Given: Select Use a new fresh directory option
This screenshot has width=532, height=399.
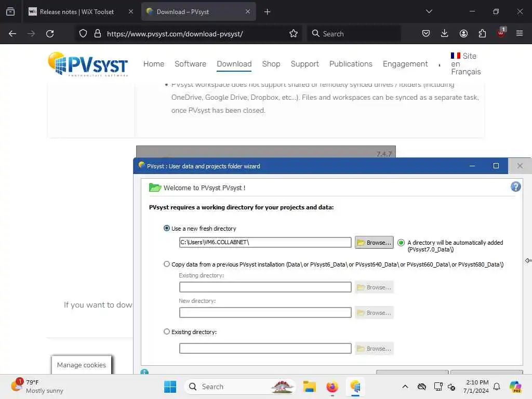Looking at the screenshot, I should [x=166, y=229].
